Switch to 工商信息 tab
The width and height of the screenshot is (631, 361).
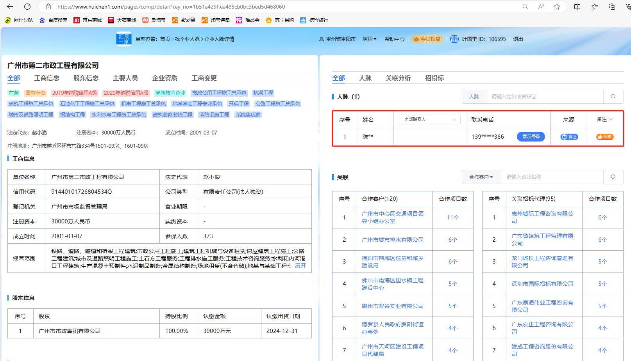47,78
